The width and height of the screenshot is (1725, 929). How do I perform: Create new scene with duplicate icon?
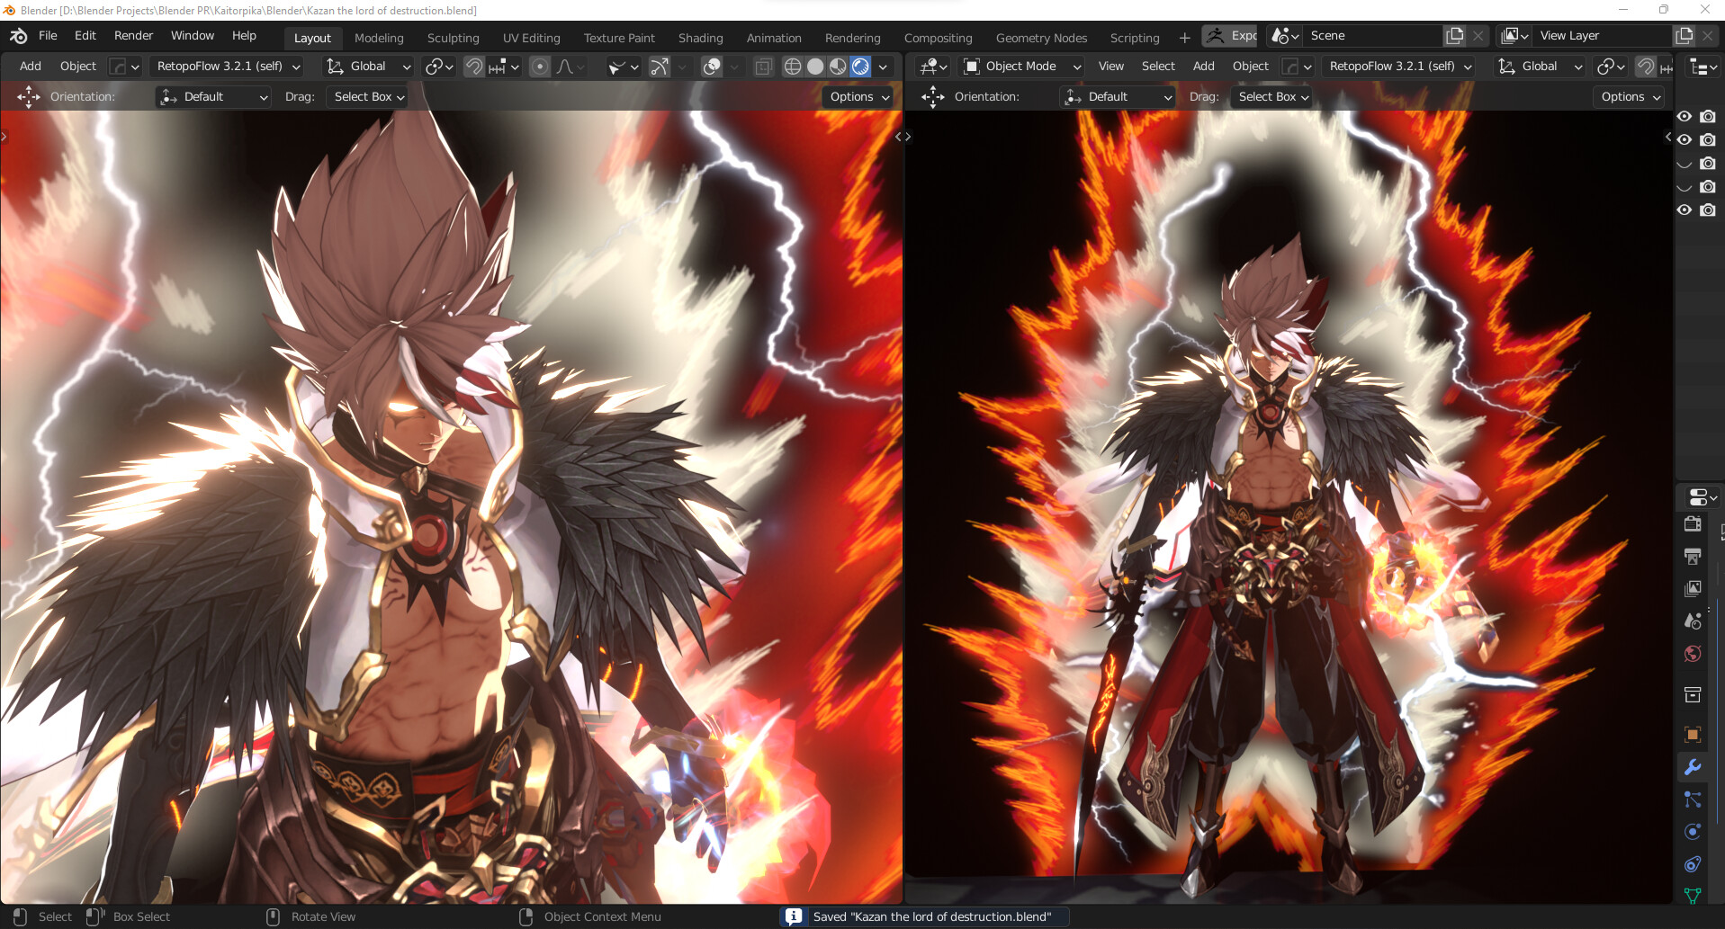(1455, 36)
